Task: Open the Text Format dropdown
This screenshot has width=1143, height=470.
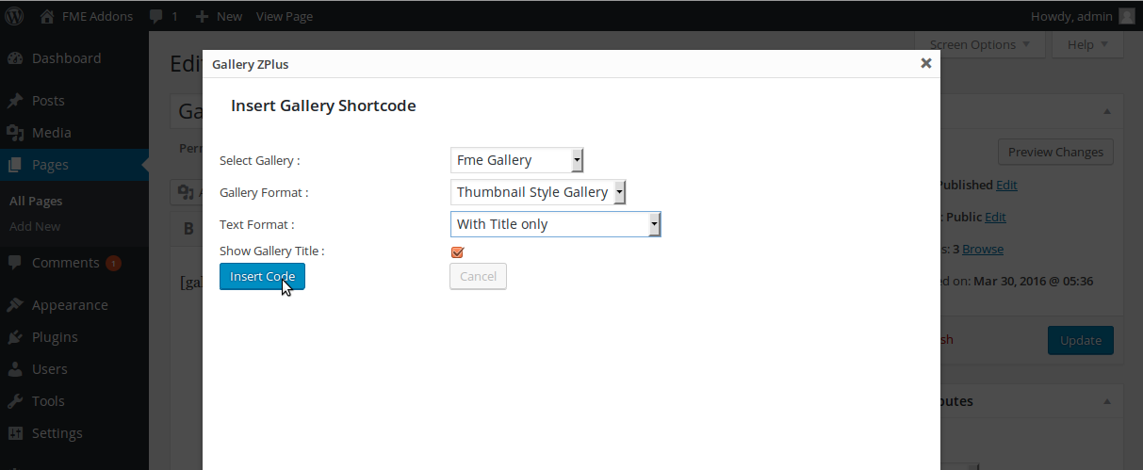Action: coord(556,224)
